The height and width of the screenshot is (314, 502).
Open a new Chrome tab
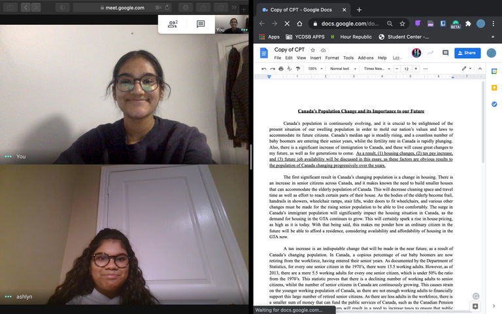[x=360, y=10]
